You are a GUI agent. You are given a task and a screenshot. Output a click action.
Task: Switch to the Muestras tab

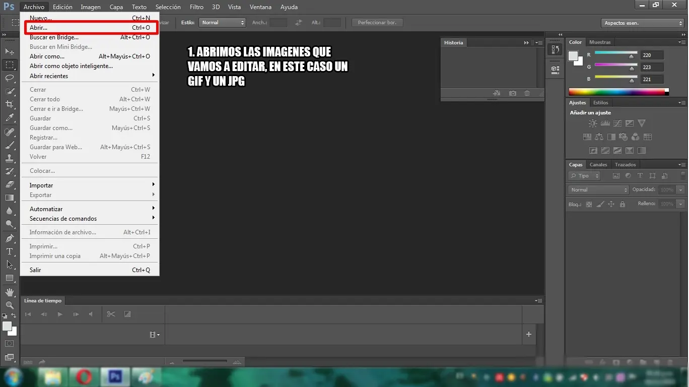(600, 42)
